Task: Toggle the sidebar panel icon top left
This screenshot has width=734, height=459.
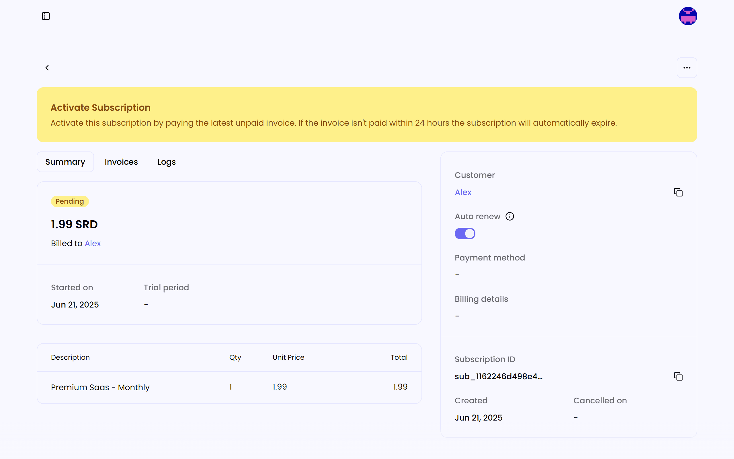Action: (46, 16)
